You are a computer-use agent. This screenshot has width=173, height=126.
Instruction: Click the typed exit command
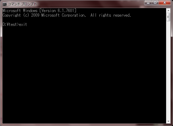23,24
